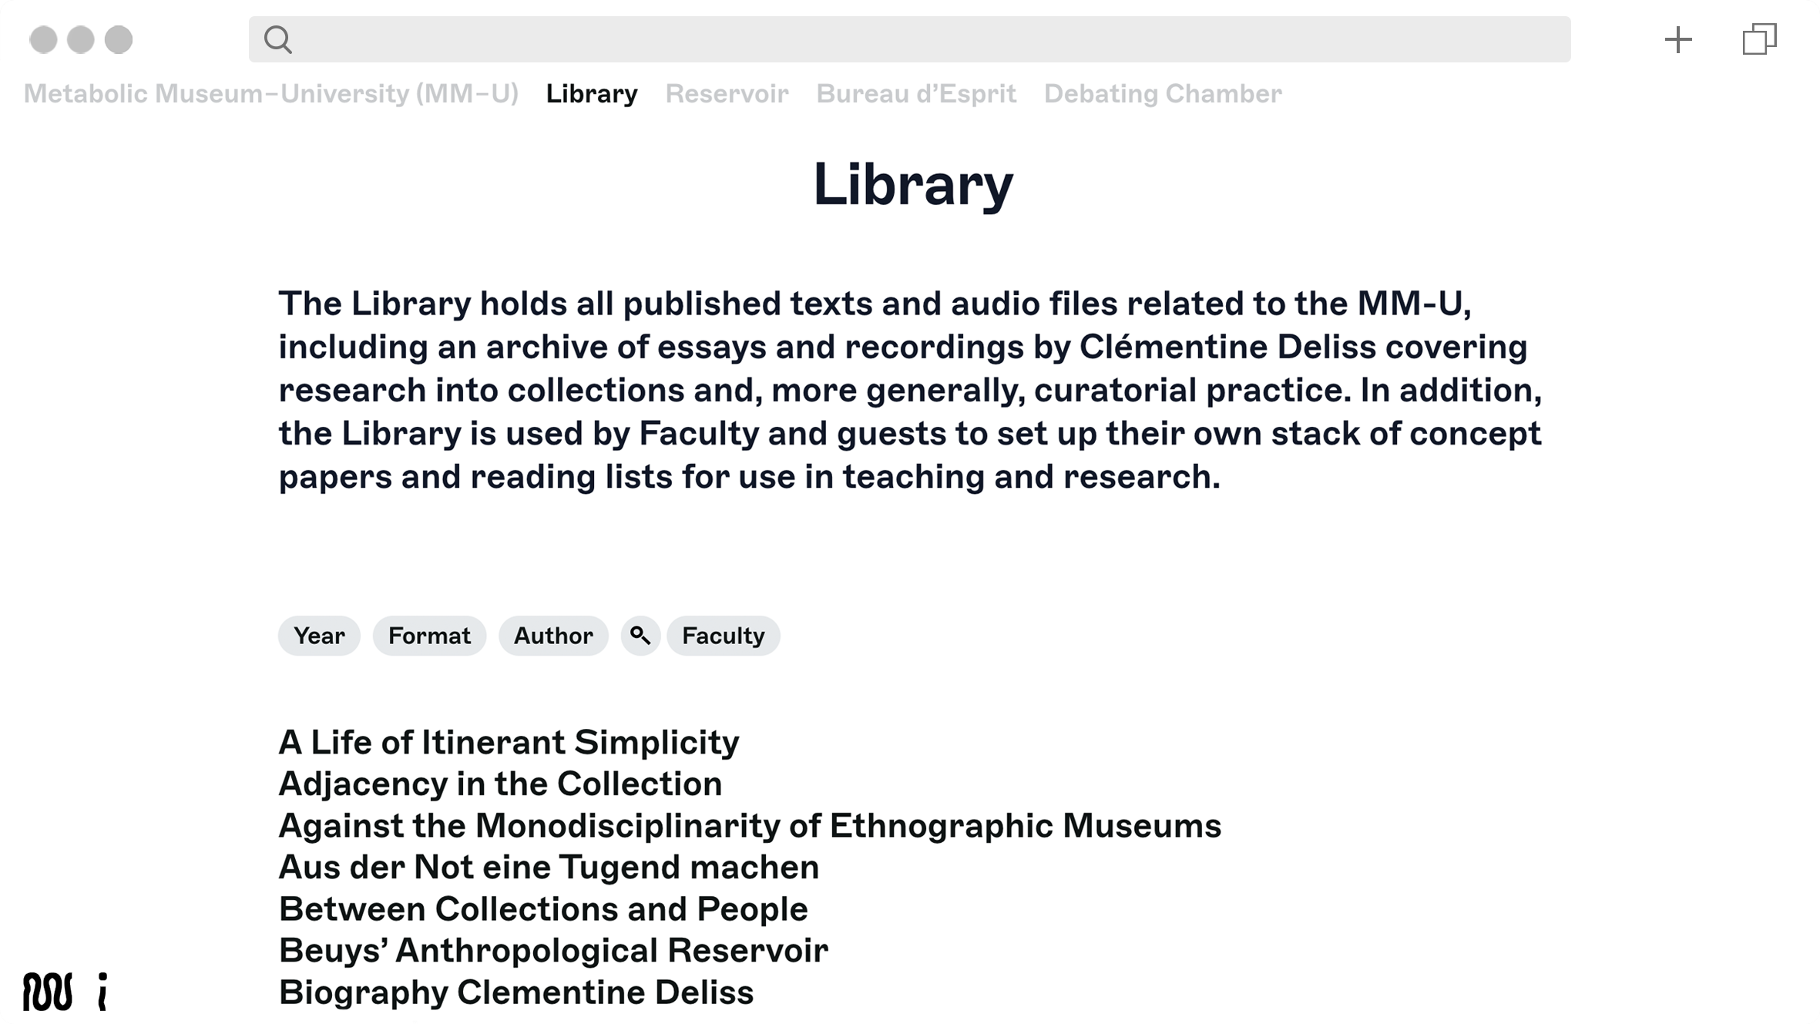1820x1024 pixels.
Task: Click the overlapping windows icon
Action: [1759, 39]
